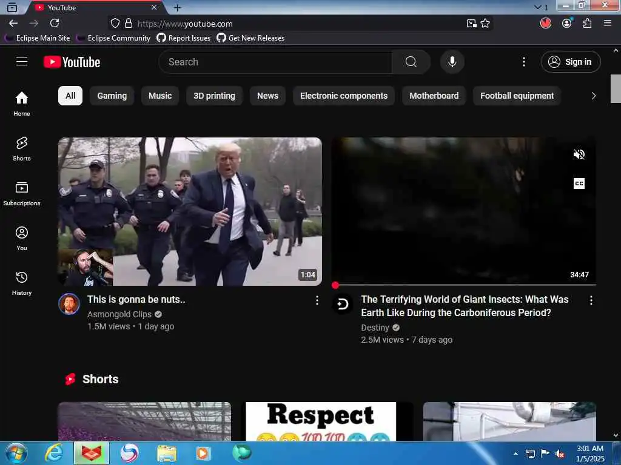Show hidden system tray icons

click(515, 453)
